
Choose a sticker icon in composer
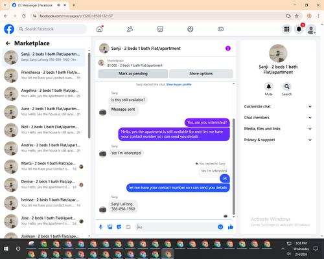(119, 227)
